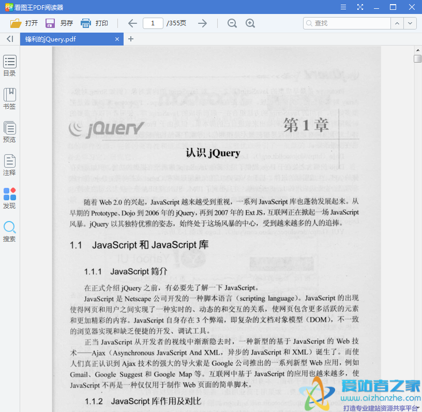Zoom in with plus magnifier
Screen dimensions: 422x412
(250, 23)
